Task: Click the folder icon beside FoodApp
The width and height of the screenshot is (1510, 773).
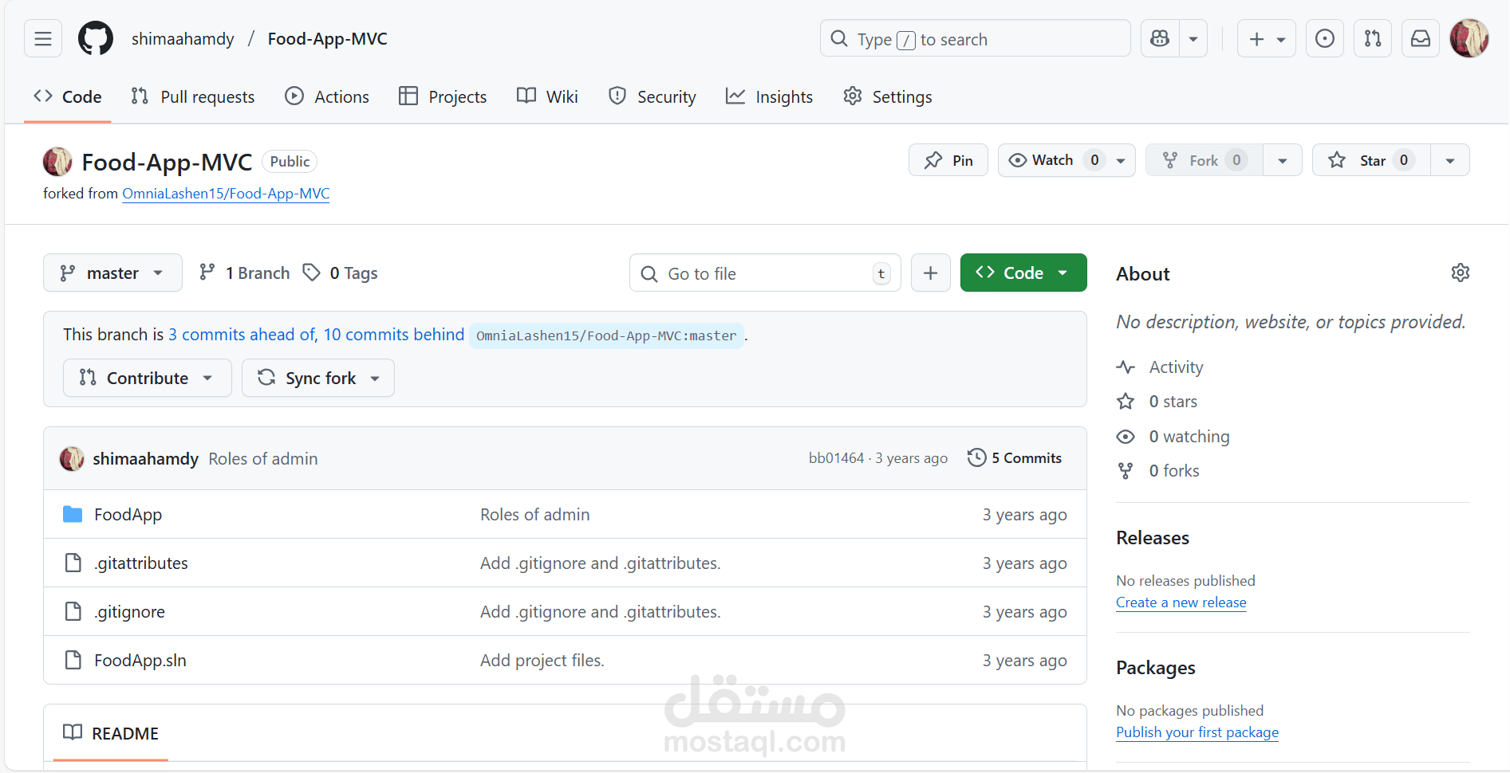Action: coord(73,514)
